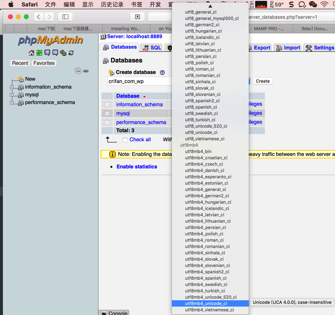The width and height of the screenshot is (335, 315).
Task: Open the Settings tab
Action: (x=320, y=48)
